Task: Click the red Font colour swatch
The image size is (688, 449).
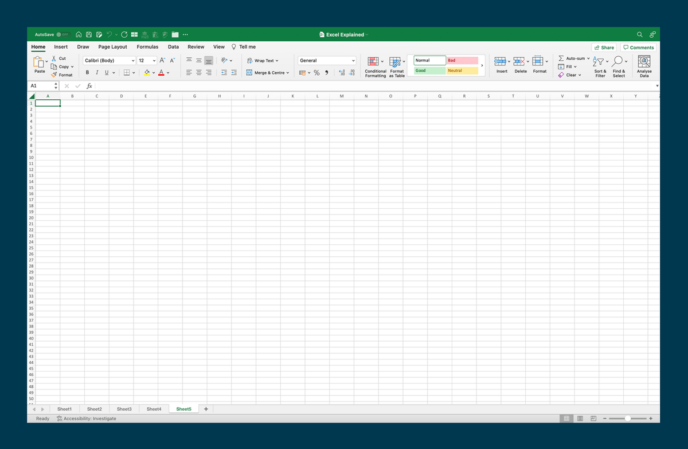Action: [162, 73]
